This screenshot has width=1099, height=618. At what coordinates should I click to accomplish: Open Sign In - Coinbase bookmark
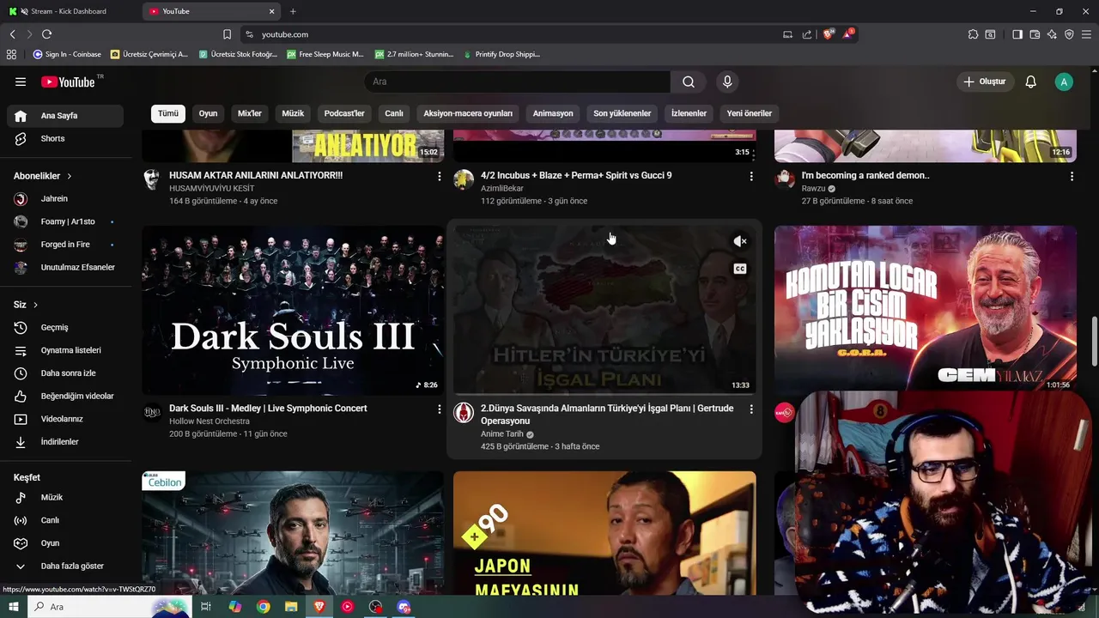pyautogui.click(x=67, y=54)
